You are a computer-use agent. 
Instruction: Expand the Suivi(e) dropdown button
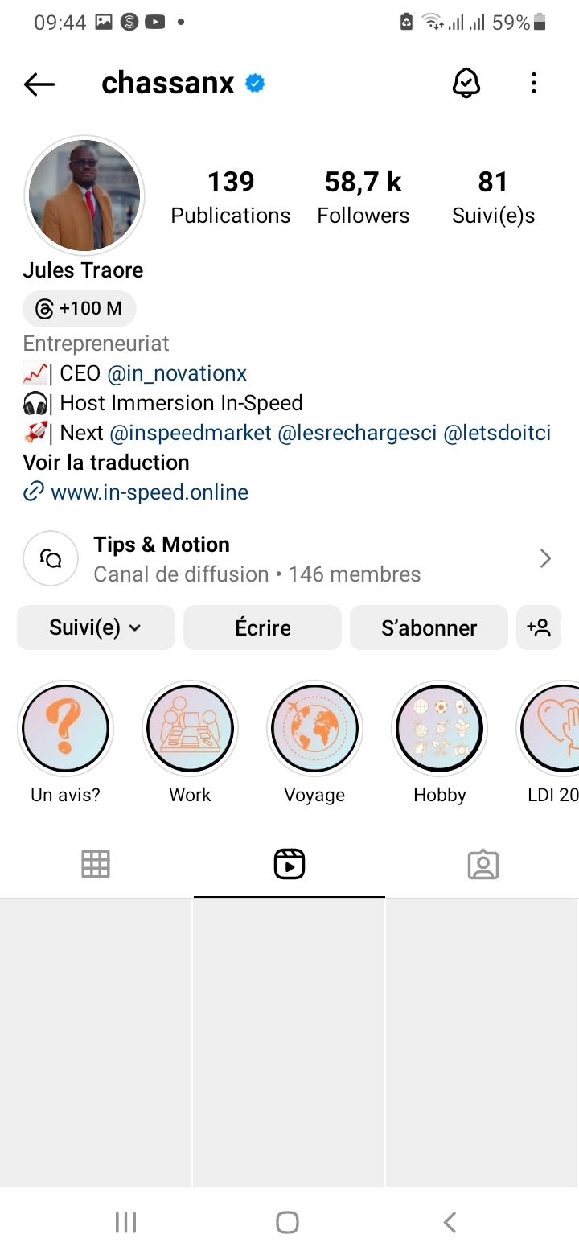pos(96,627)
